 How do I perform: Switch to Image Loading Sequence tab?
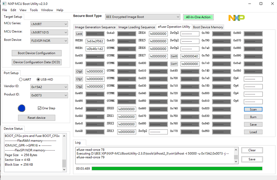click(x=136, y=27)
